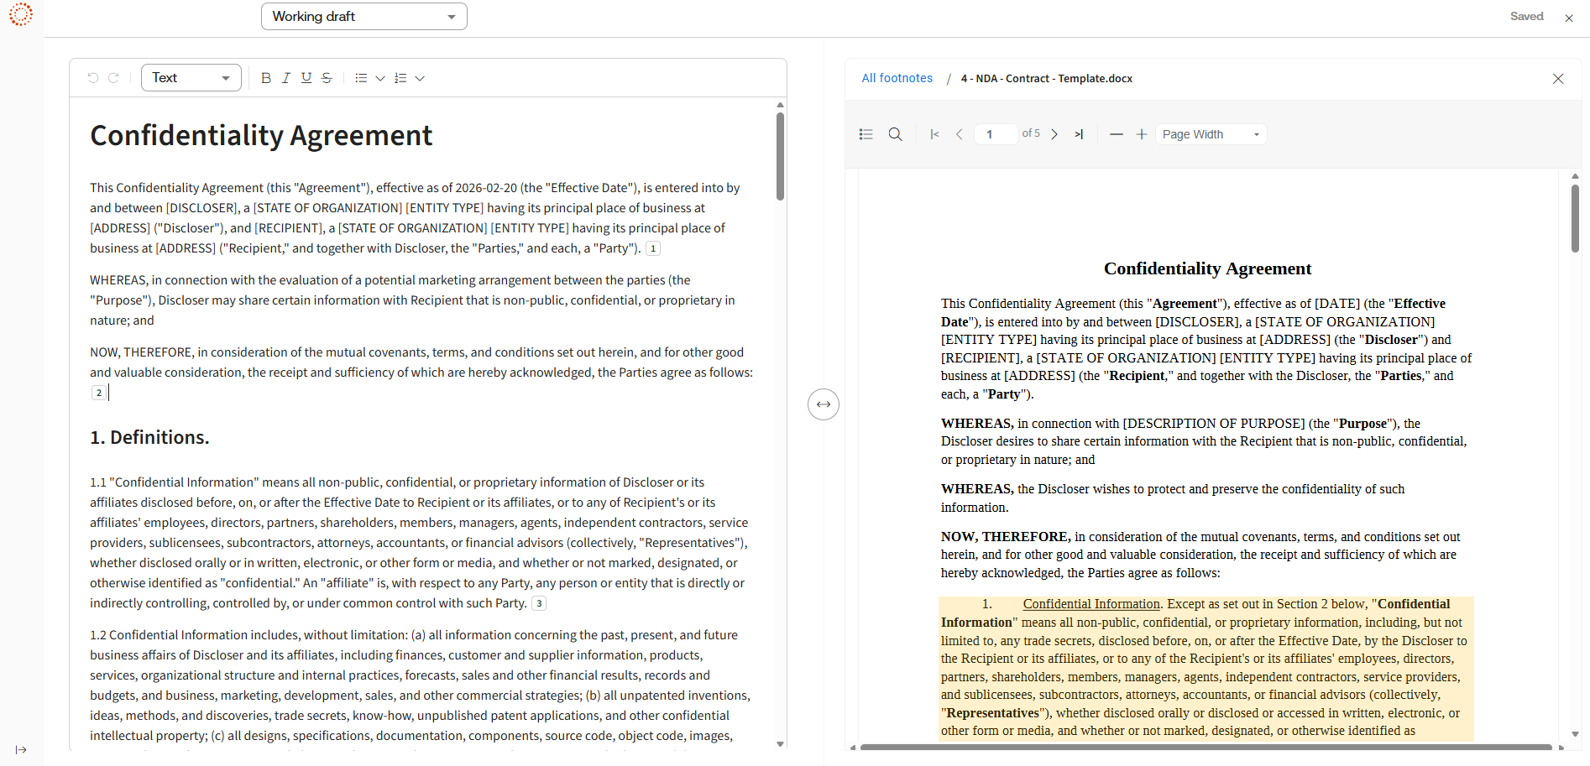Jump to last page of document
Screen dimensions: 1590x766
1079,134
